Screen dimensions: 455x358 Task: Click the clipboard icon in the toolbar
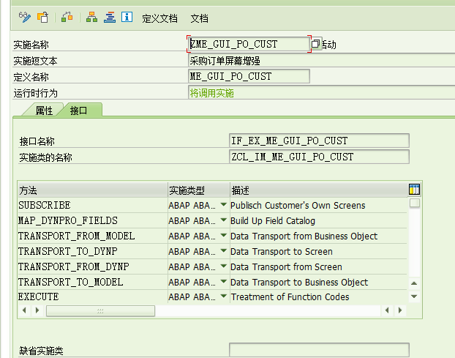44,17
